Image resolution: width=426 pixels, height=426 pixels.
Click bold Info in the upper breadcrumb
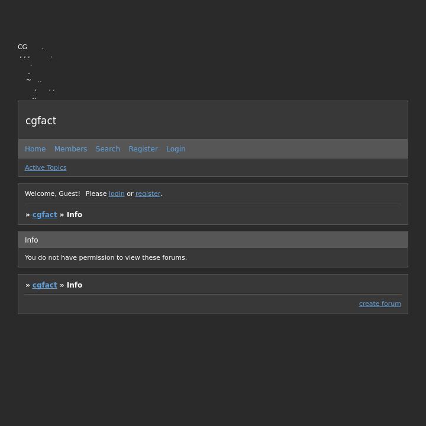coord(75,215)
